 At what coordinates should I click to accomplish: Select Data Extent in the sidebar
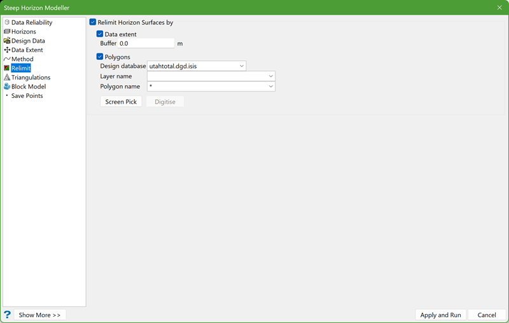point(27,50)
